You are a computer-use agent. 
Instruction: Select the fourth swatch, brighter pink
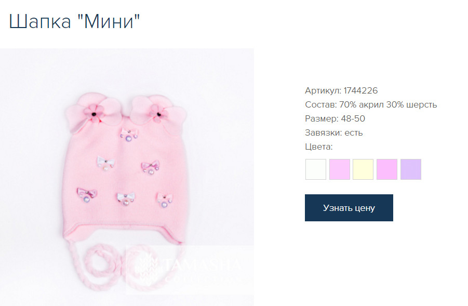(387, 169)
